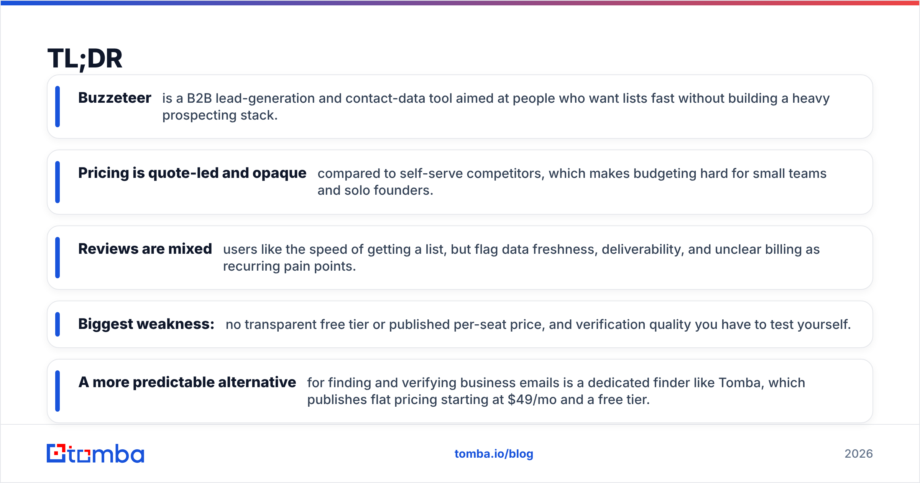Click the gradient color bar at top

(460, 3)
